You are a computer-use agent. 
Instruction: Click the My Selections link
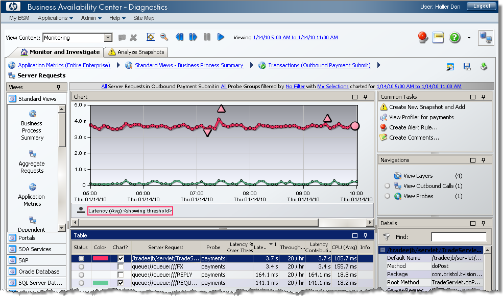332,87
